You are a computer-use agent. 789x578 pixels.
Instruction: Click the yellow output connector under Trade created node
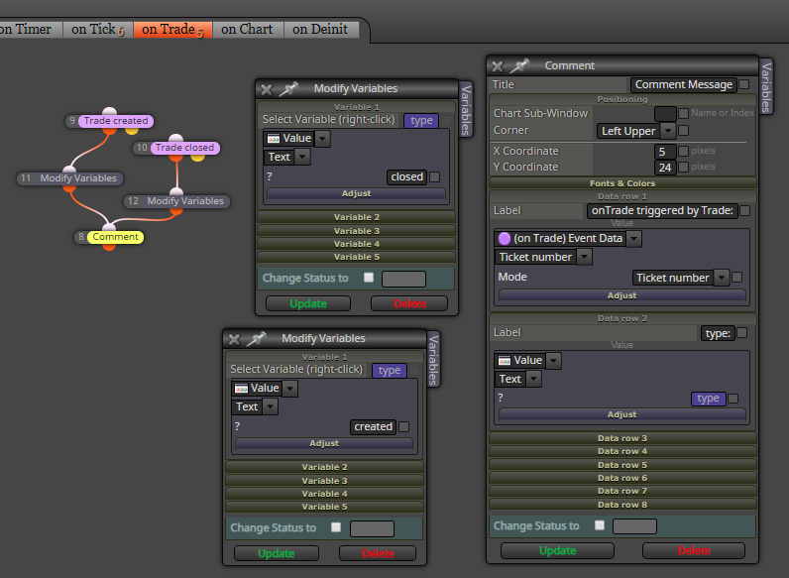pos(132,130)
